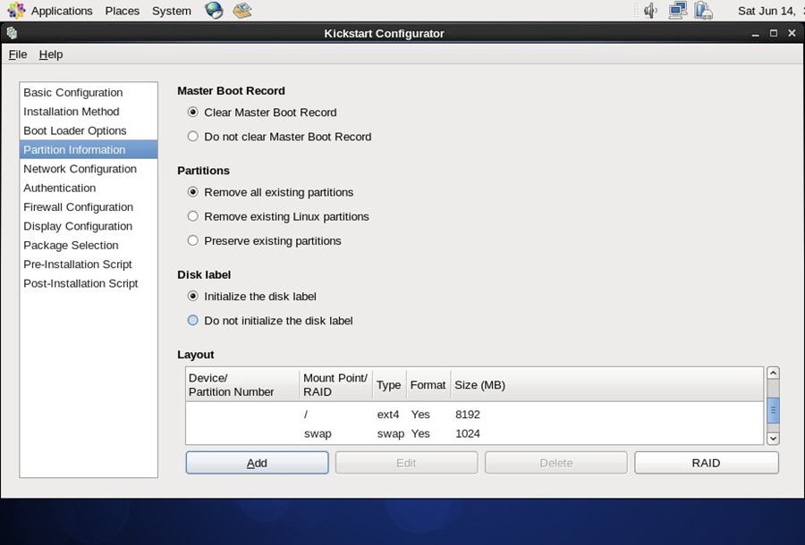Viewport: 805px width, 545px height.
Task: Open the File menu
Action: (17, 54)
